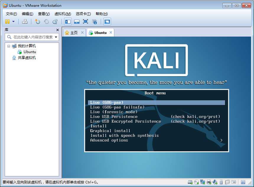
Task: Click the message log status bar icon
Action: pyautogui.click(x=243, y=182)
